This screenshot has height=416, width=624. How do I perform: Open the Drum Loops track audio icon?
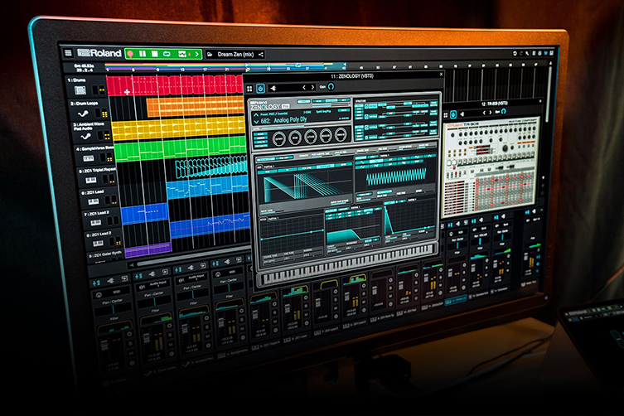coord(83,114)
